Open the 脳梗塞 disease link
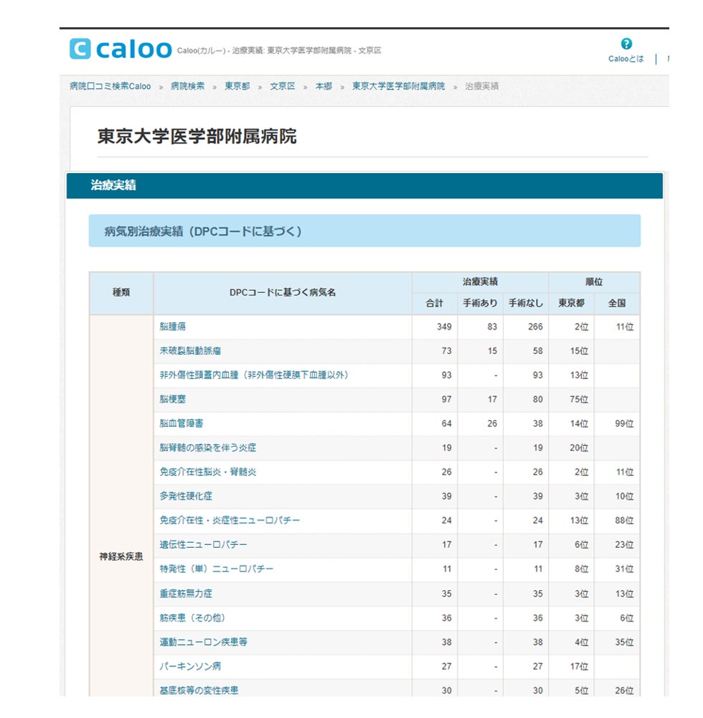This screenshot has width=703, height=718. tap(172, 399)
